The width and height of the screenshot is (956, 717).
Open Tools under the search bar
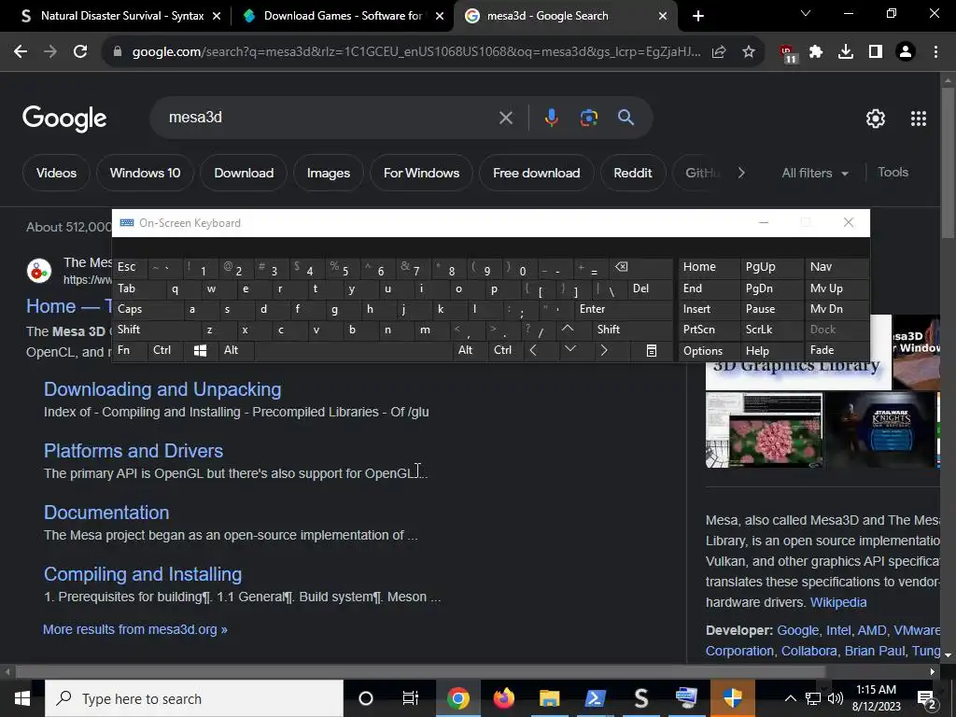coord(893,173)
